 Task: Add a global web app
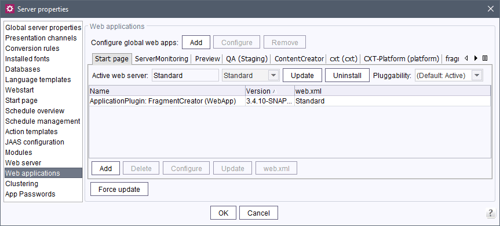tap(196, 42)
